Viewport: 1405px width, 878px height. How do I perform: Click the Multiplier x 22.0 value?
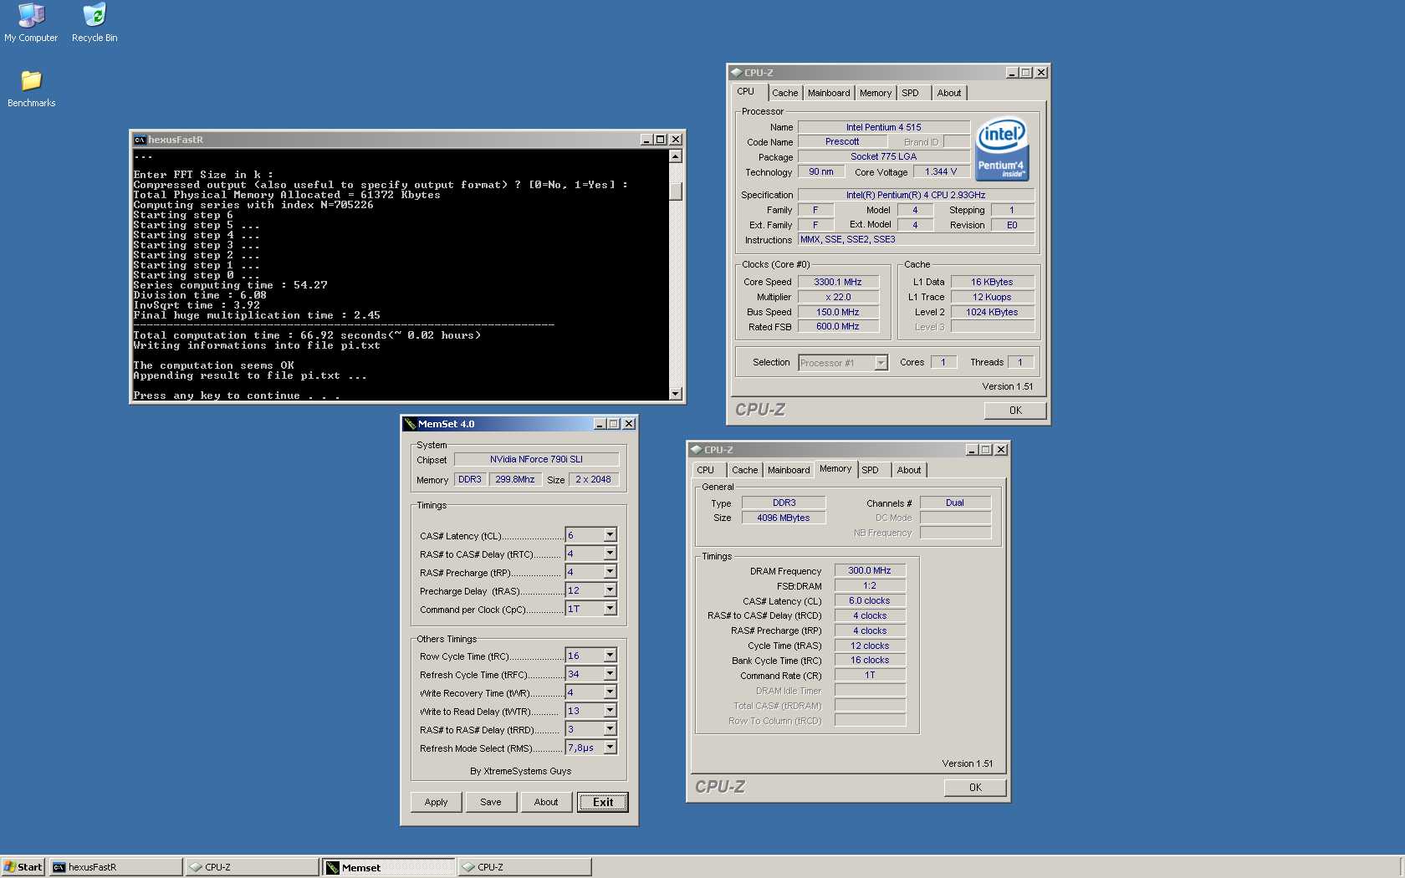coord(838,297)
